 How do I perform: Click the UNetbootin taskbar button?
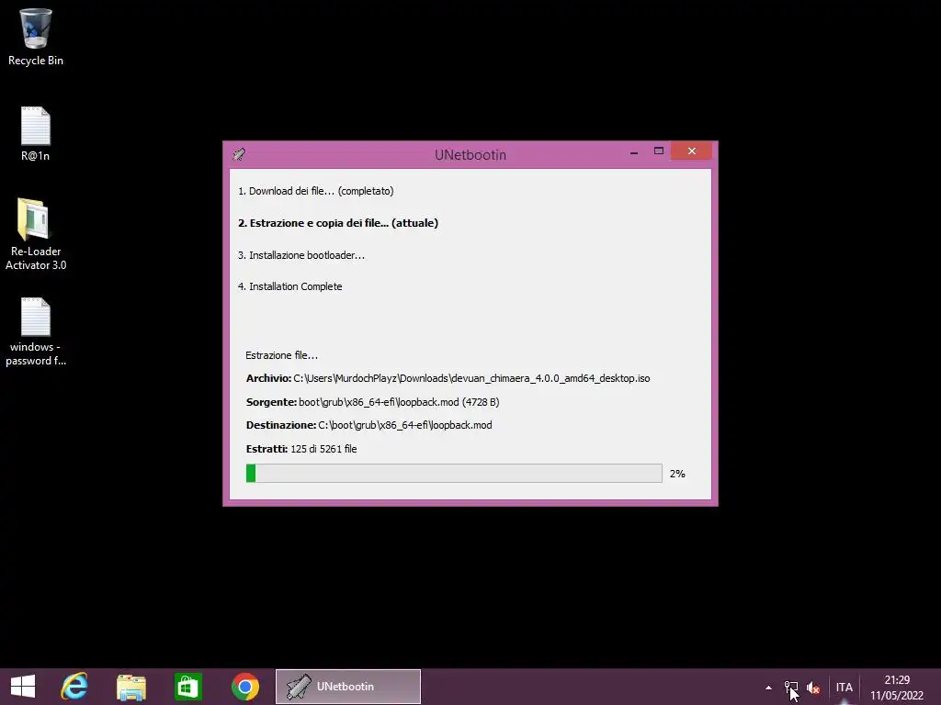point(348,687)
